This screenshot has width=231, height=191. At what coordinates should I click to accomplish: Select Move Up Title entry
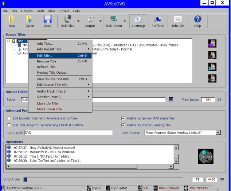click(x=60, y=103)
